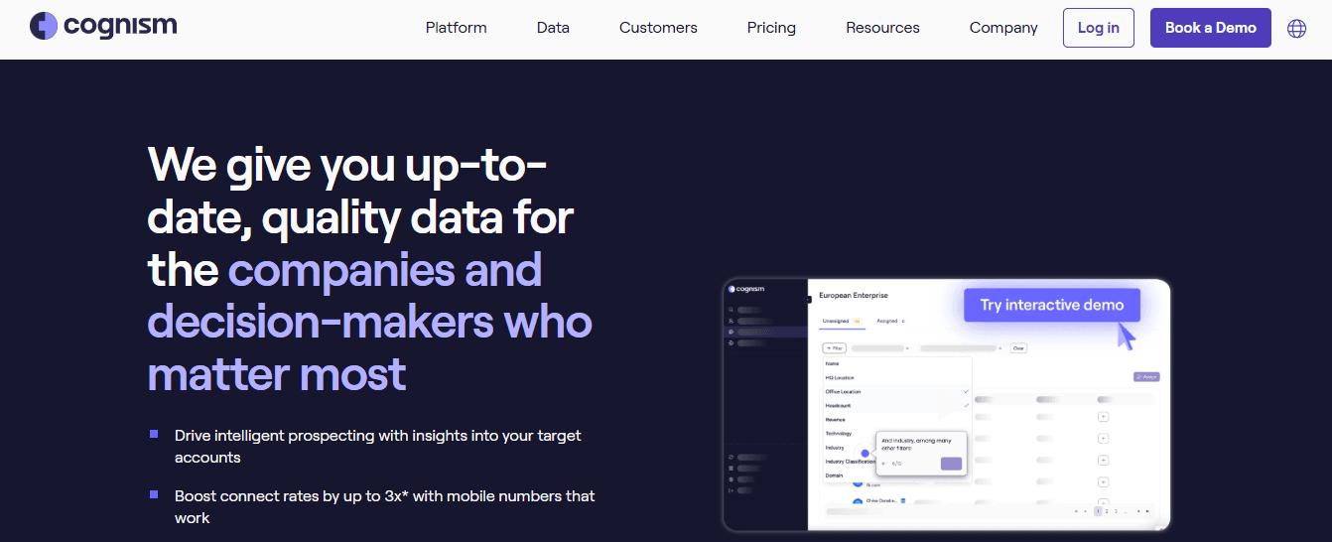Open the language globe icon
Screen dimensions: 1332x542
[1296, 28]
